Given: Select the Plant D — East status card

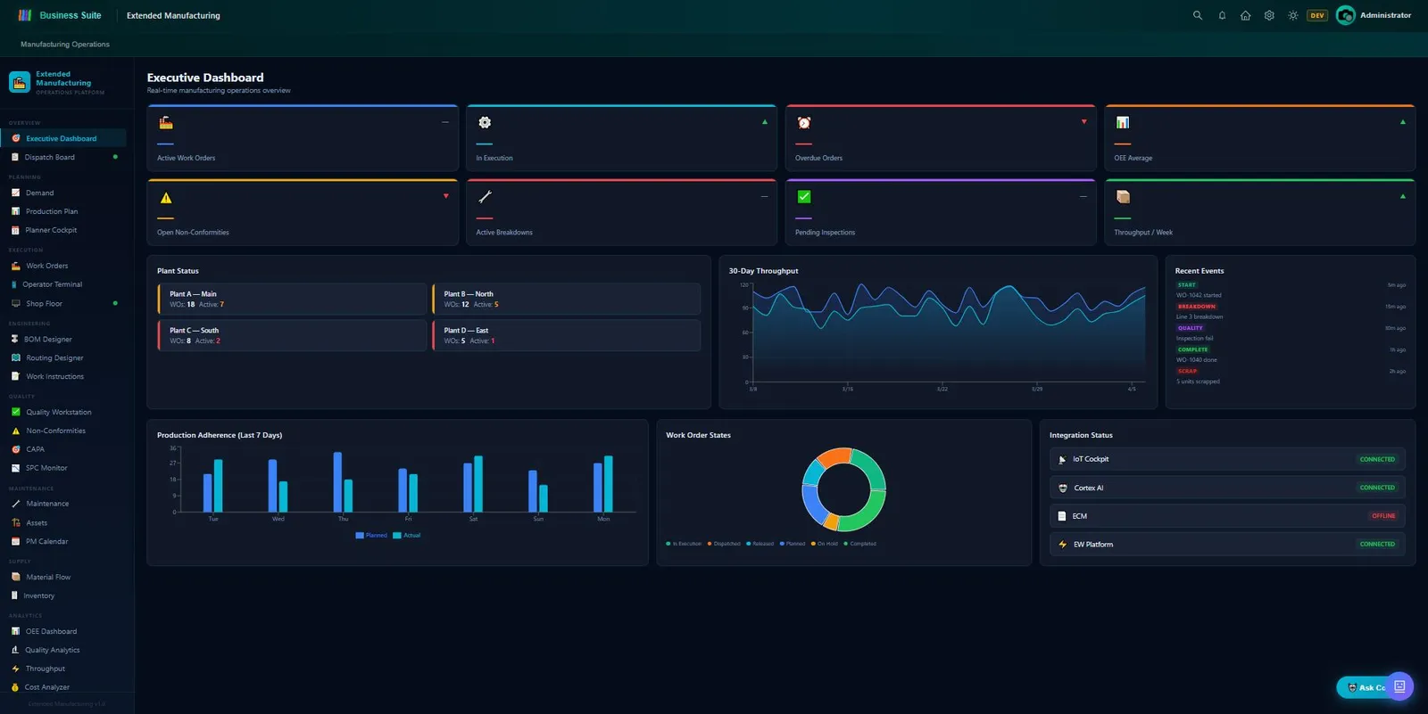Looking at the screenshot, I should pos(566,335).
